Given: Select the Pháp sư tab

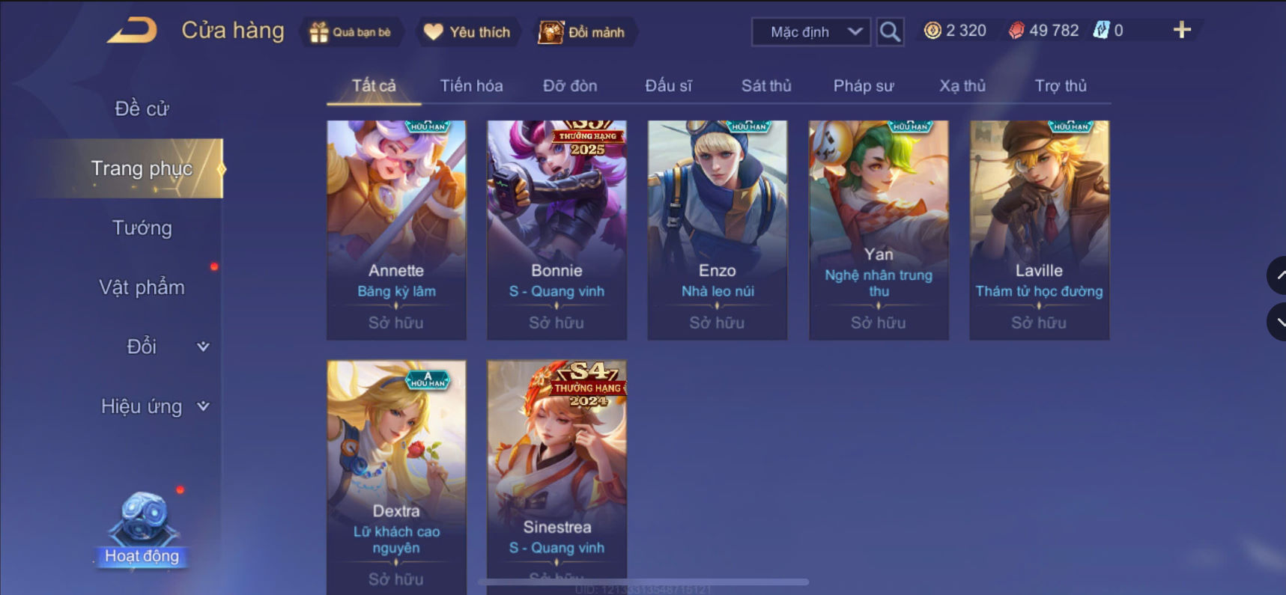Looking at the screenshot, I should tap(864, 85).
